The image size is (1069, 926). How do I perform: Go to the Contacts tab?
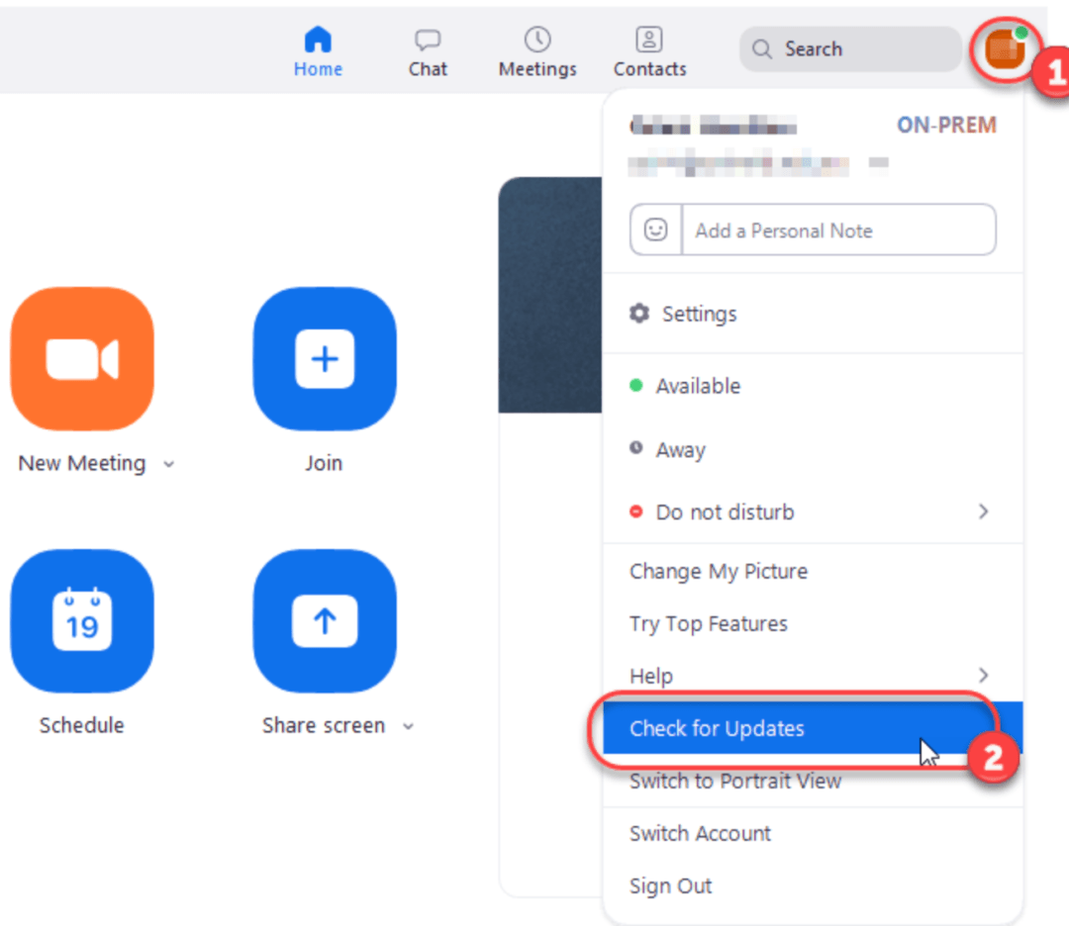(x=649, y=52)
